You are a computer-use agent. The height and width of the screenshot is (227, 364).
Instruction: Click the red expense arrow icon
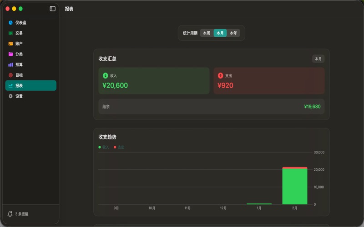pos(221,76)
